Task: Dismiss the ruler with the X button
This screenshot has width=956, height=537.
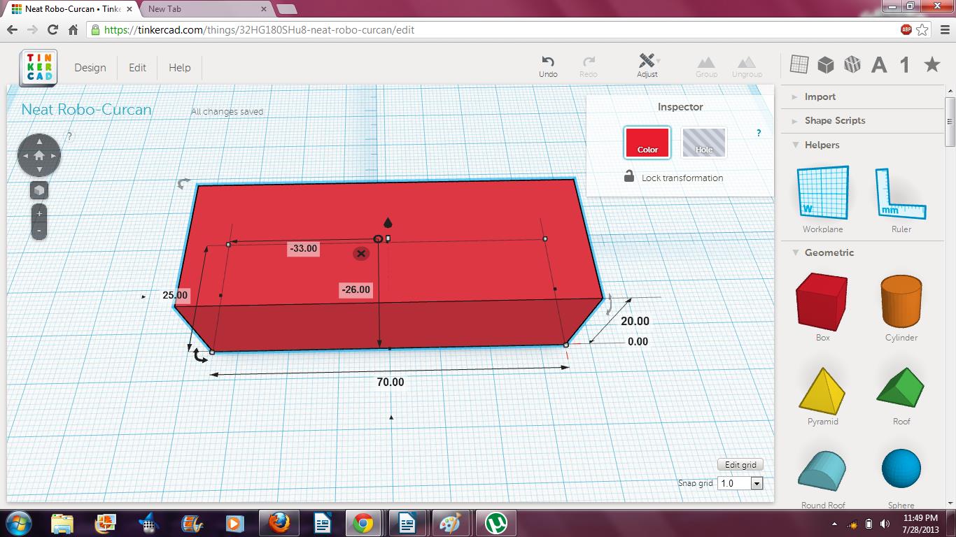Action: pyautogui.click(x=361, y=253)
